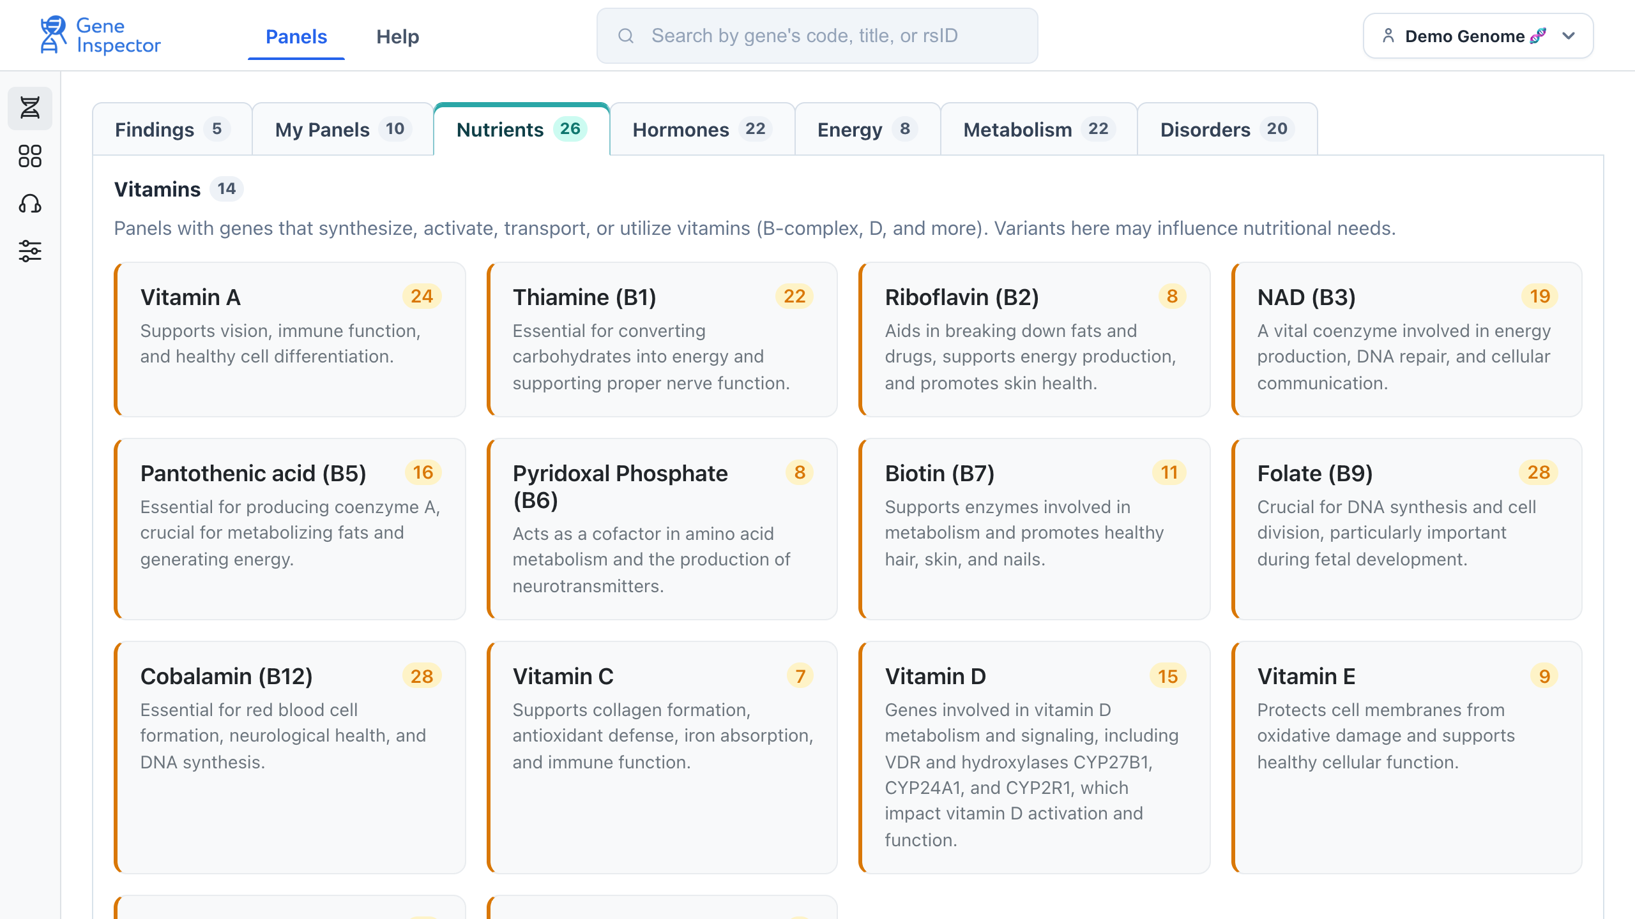Image resolution: width=1635 pixels, height=919 pixels.
Task: Click the Biotin badge showing 11
Action: 1169,472
